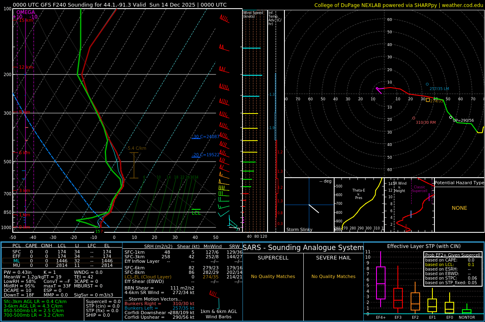Click the Wind Speed (knots) header
485x322 pixels.
tap(253, 14)
